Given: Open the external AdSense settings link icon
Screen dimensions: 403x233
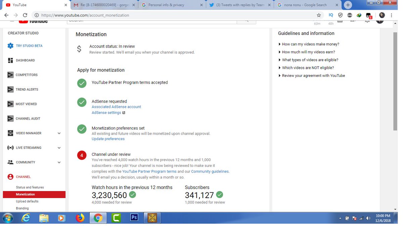Looking at the screenshot, I should 124,113.
